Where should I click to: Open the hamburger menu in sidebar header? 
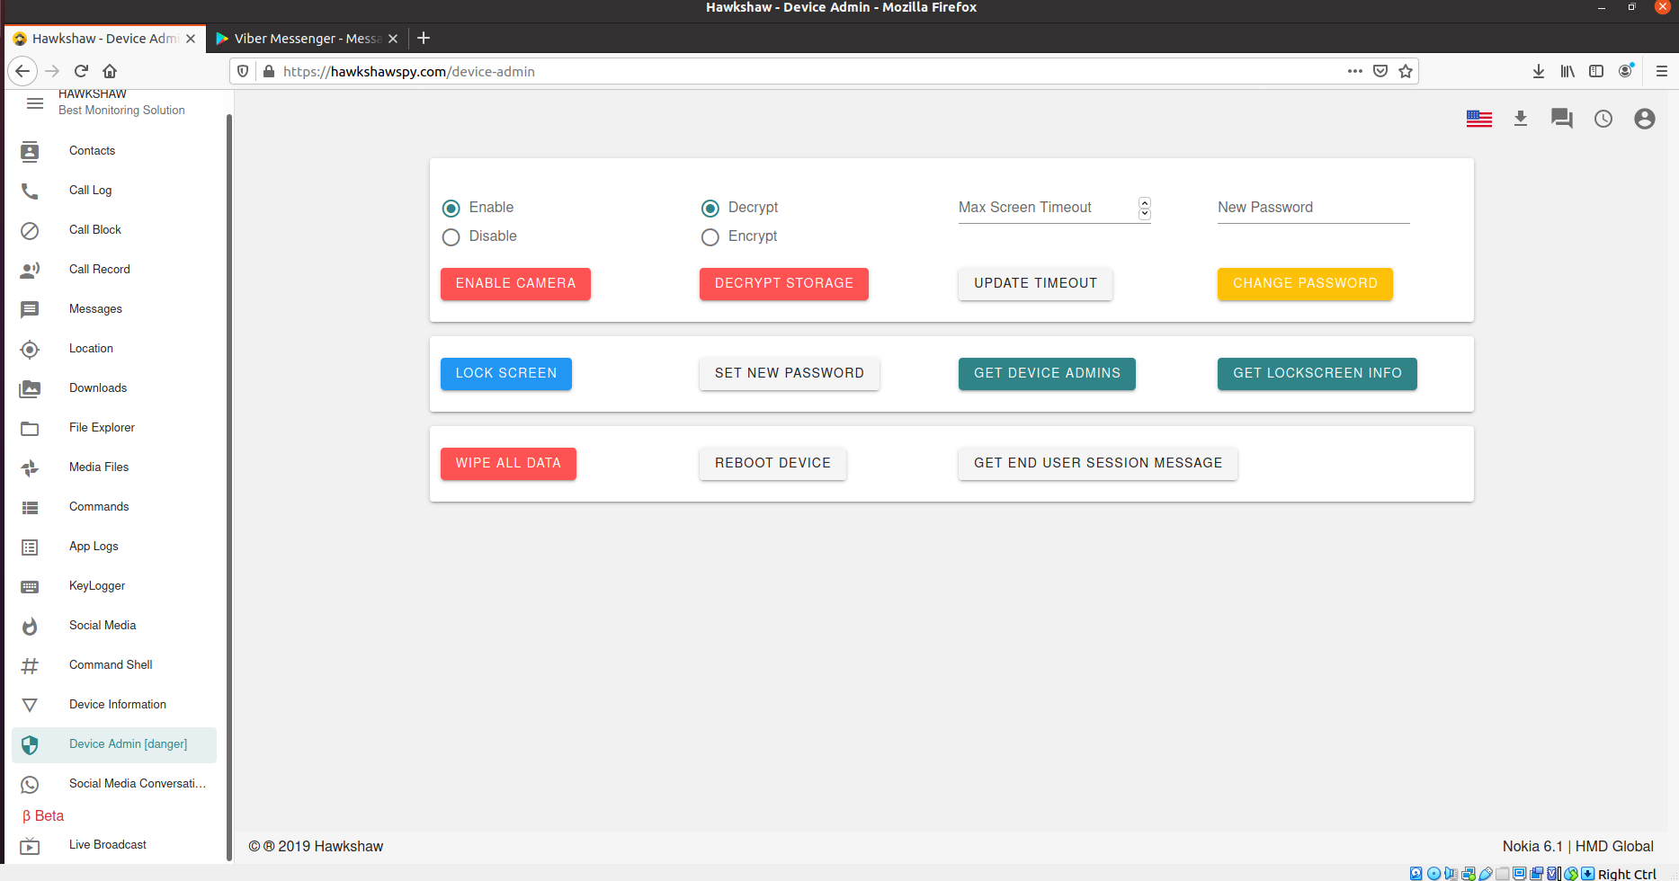[x=35, y=103]
